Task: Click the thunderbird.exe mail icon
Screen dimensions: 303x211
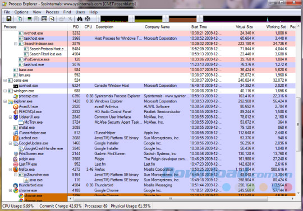Action: click(16, 185)
